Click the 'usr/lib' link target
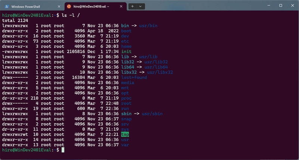The width and height of the screenshot is (299, 160). point(148,57)
